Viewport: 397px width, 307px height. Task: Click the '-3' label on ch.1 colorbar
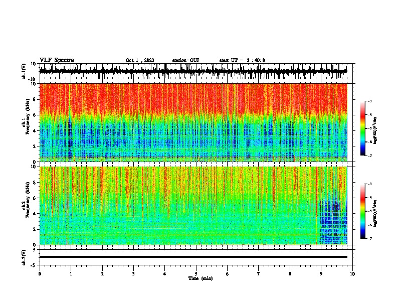pos(369,101)
